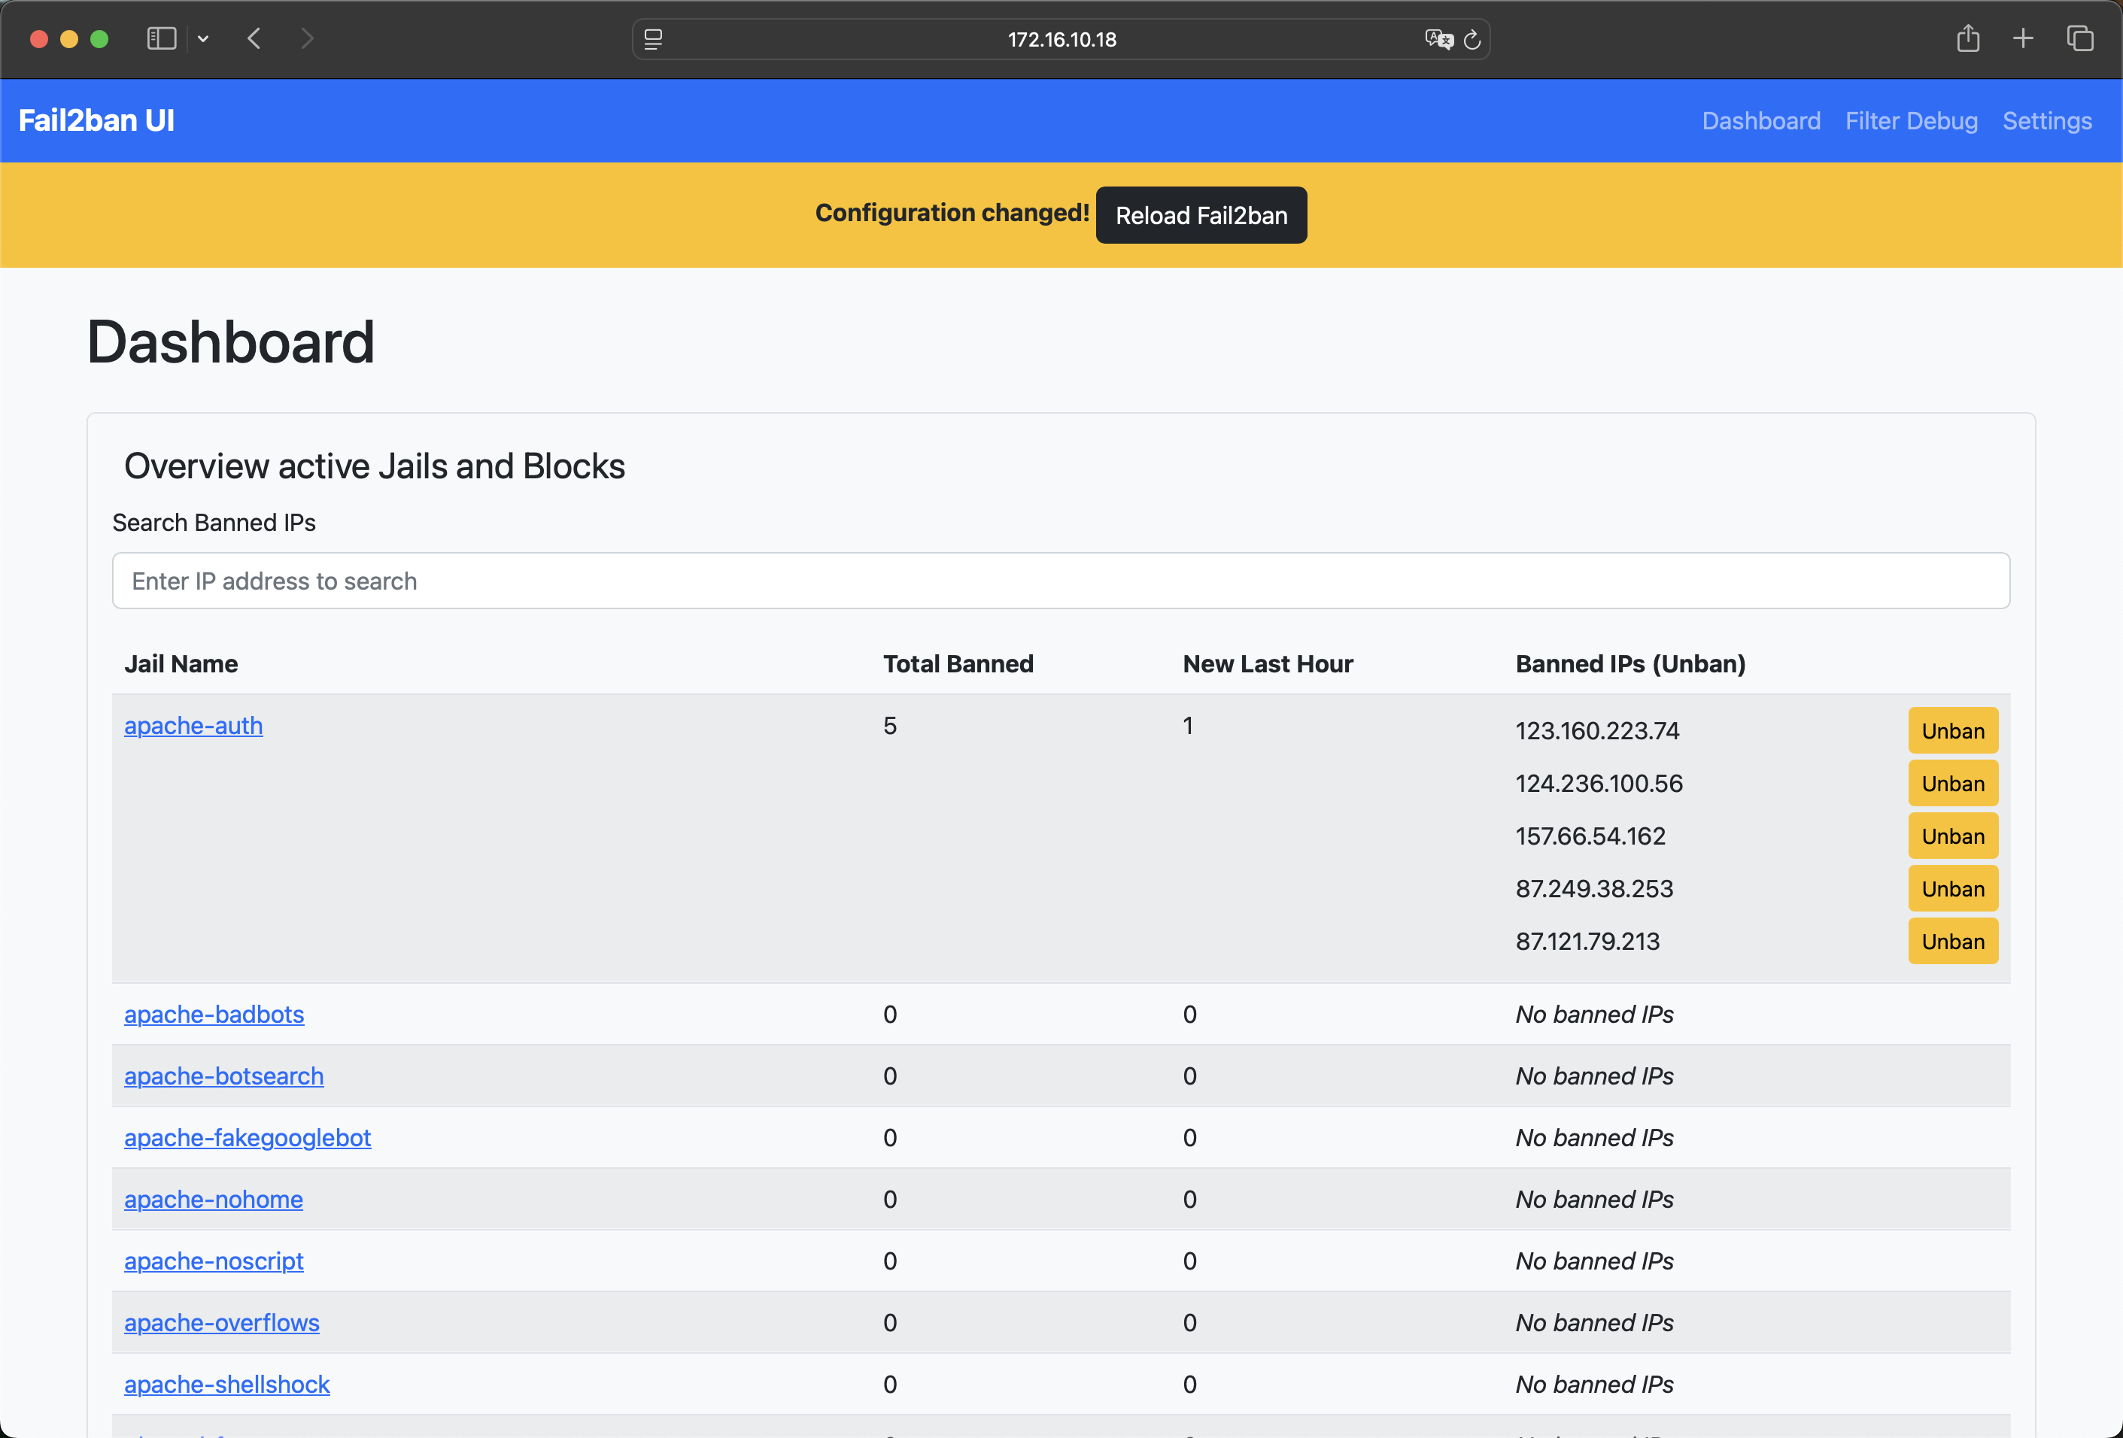Unban IP 123.160.223.74
The height and width of the screenshot is (1438, 2123).
click(1952, 730)
